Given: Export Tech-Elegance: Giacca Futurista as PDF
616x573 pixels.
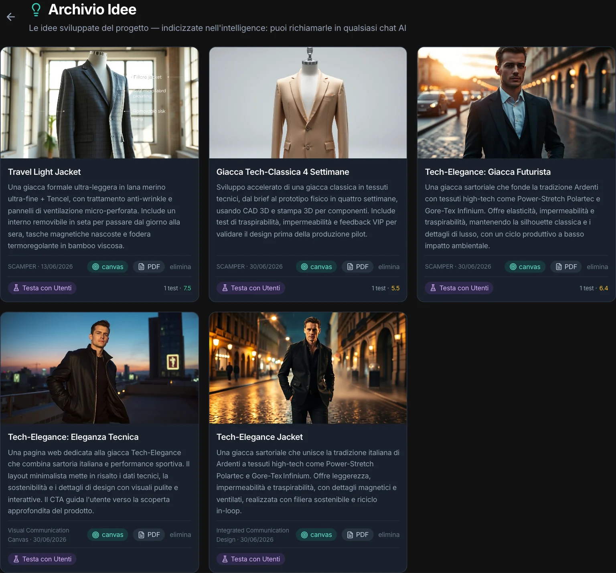Looking at the screenshot, I should [x=566, y=267].
